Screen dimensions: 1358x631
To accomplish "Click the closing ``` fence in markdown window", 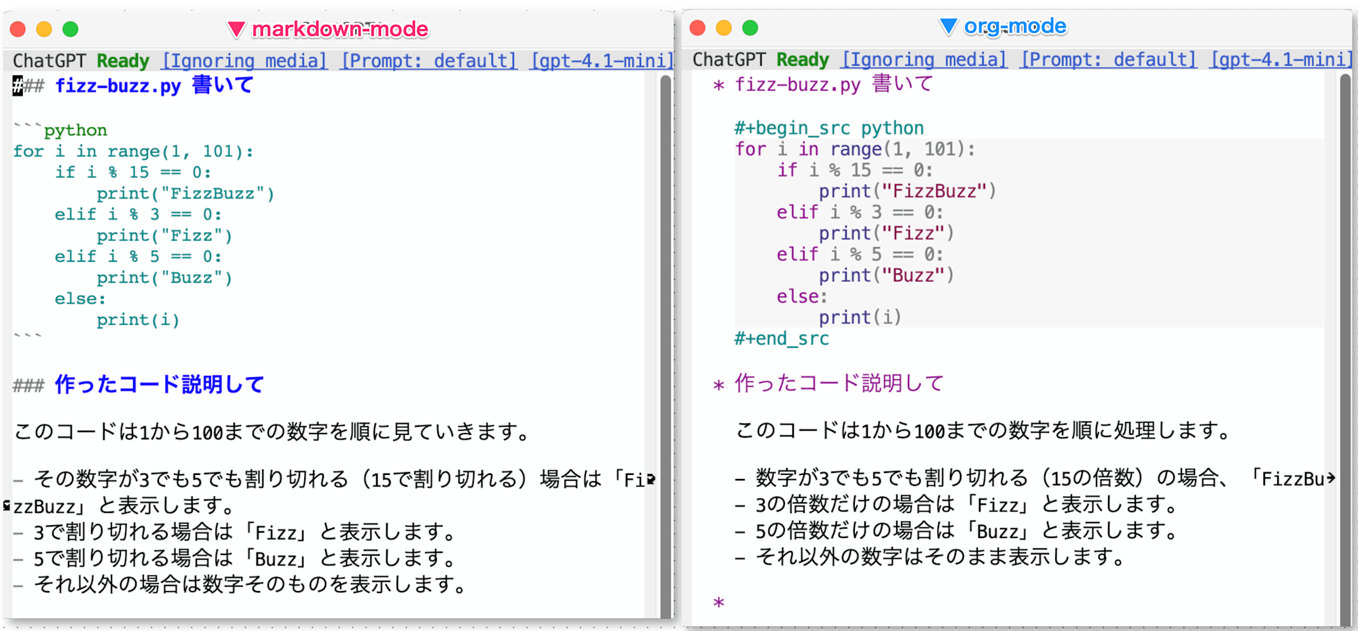I will [28, 336].
